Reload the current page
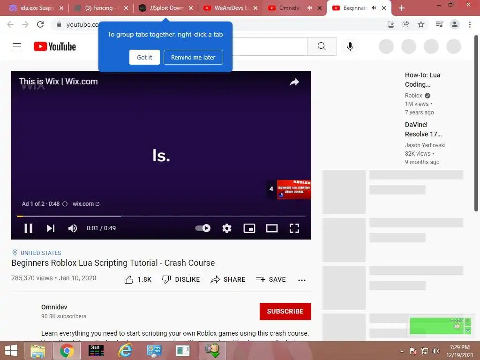Viewport: 480px width, 360px height. (x=40, y=24)
